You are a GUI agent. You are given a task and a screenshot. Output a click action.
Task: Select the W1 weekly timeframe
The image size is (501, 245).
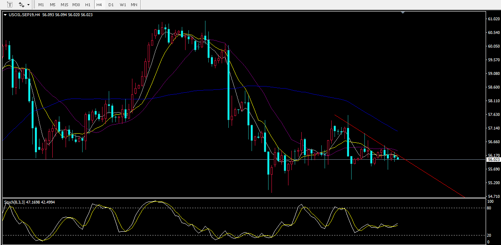pyautogui.click(x=122, y=5)
